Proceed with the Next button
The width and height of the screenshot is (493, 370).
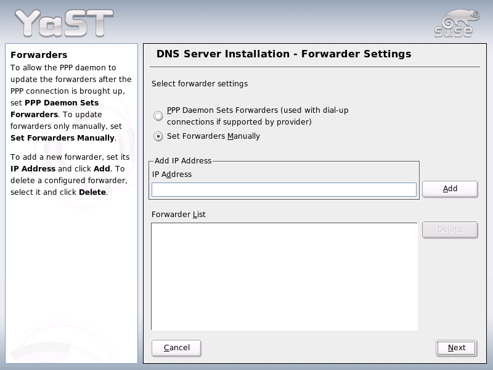457,348
